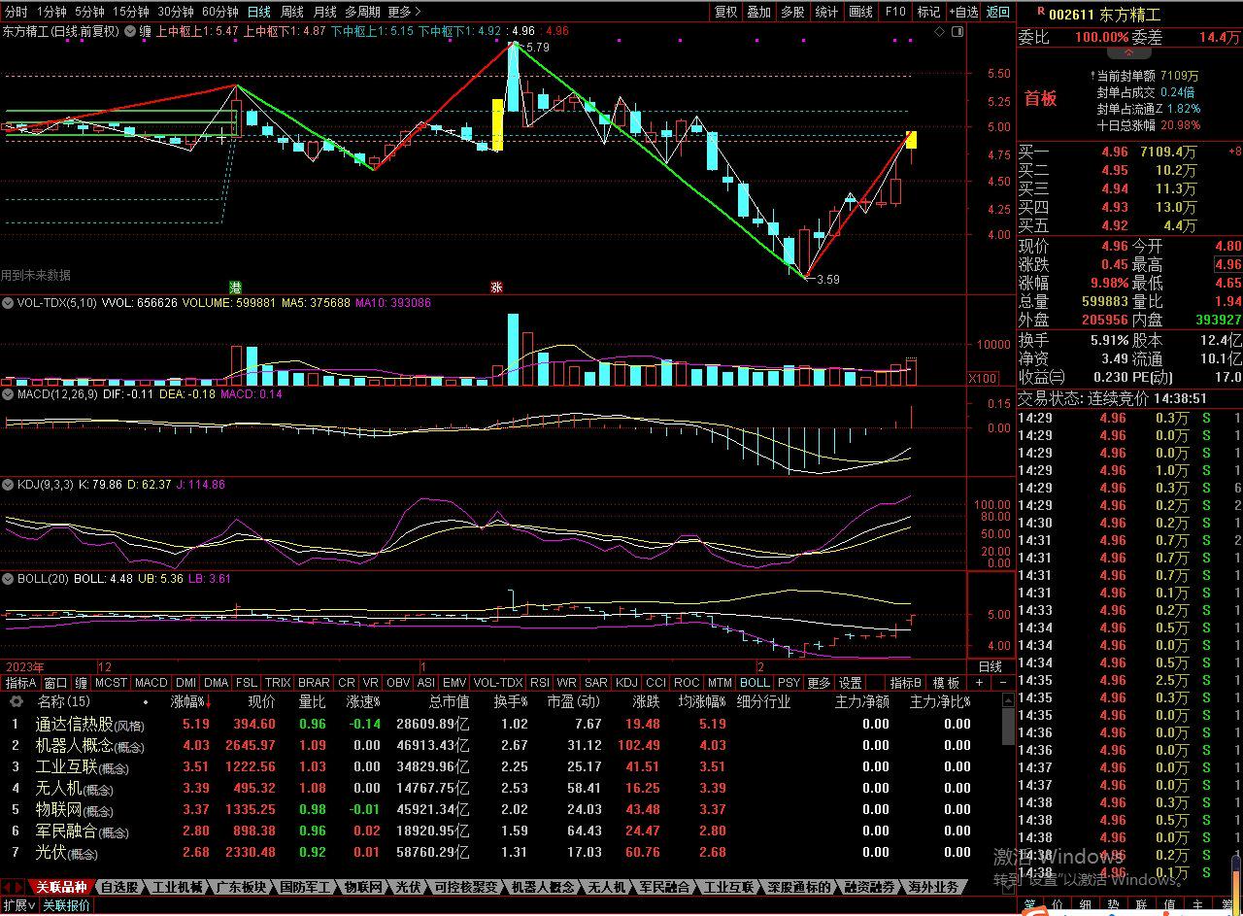Apply the CCI indicator
The width and height of the screenshot is (1243, 916).
[656, 683]
